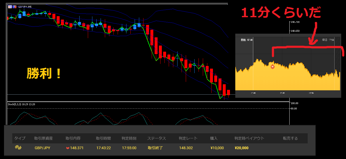Click the 開始 17:40 start time label

247,40
